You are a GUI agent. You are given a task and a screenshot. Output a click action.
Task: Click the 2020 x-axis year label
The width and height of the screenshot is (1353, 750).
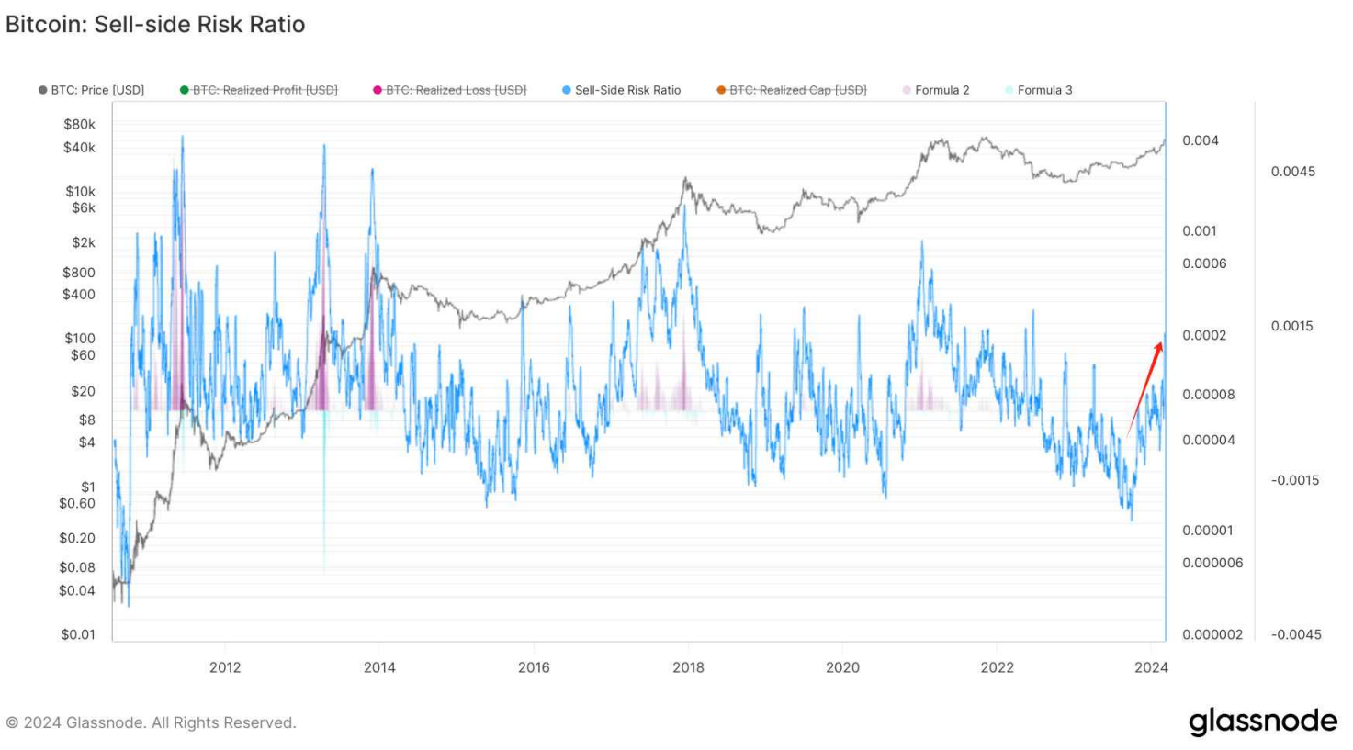pos(842,667)
